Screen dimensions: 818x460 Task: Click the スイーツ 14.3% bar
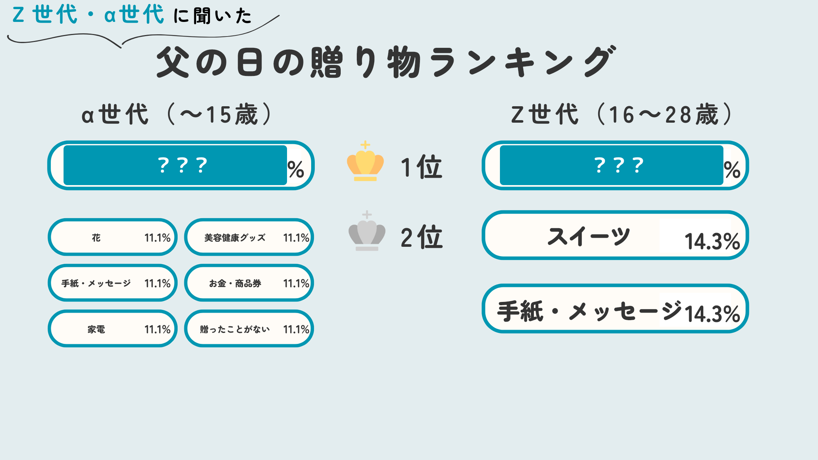(x=615, y=235)
